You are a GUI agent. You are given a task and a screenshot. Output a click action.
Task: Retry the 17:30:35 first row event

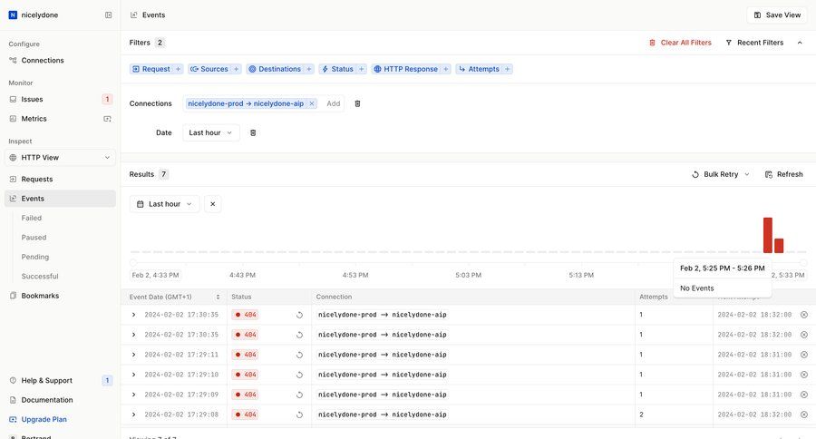coord(299,315)
